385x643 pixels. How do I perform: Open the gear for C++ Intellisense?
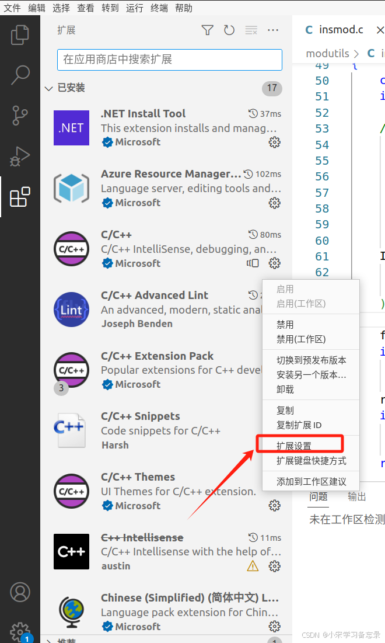coord(274,566)
